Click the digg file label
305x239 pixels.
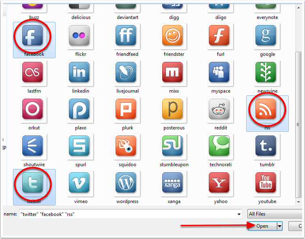(174, 18)
